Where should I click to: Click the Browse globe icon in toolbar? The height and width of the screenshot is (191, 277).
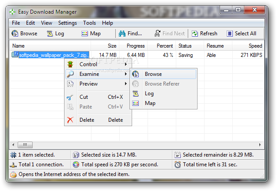(x=15, y=34)
